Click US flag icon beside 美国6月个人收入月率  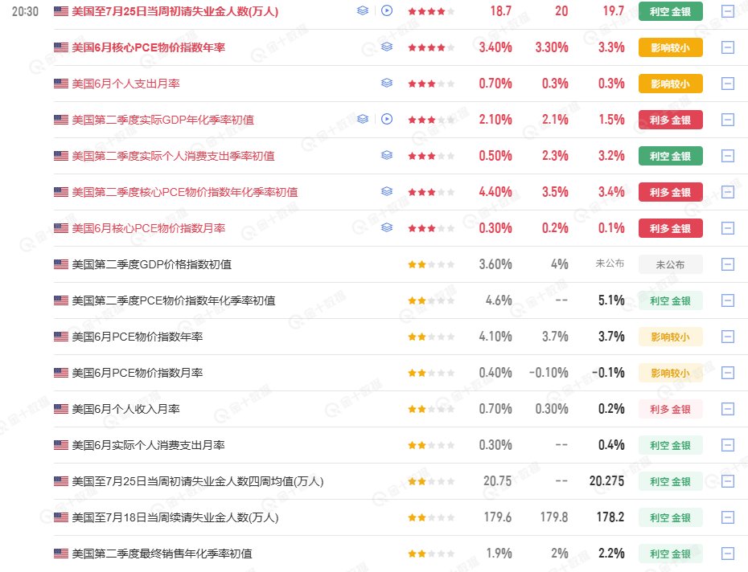click(61, 409)
